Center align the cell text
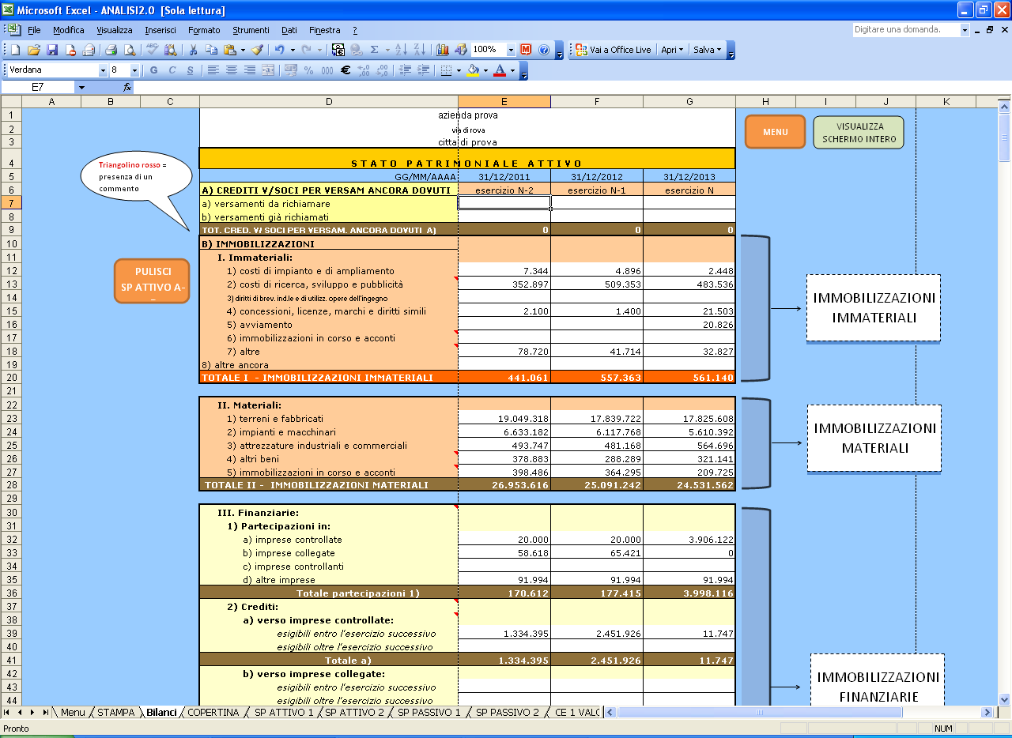 click(x=231, y=70)
